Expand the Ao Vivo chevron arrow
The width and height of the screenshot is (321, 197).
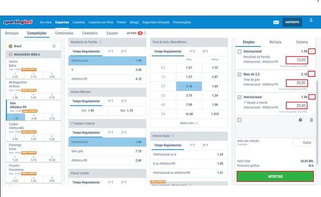[145, 33]
